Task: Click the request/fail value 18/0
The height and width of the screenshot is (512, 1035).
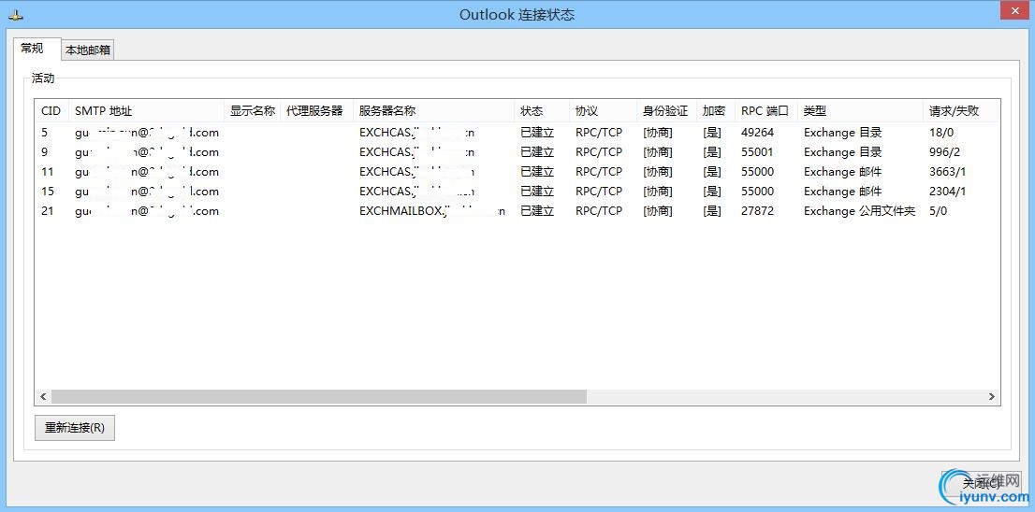Action: [x=941, y=133]
